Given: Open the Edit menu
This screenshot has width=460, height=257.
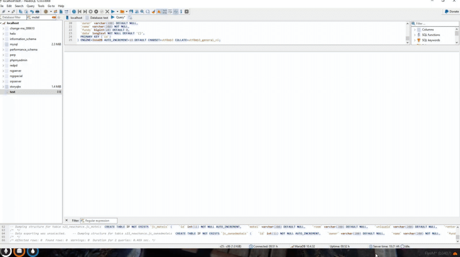Looking at the screenshot, I should coord(9,6).
